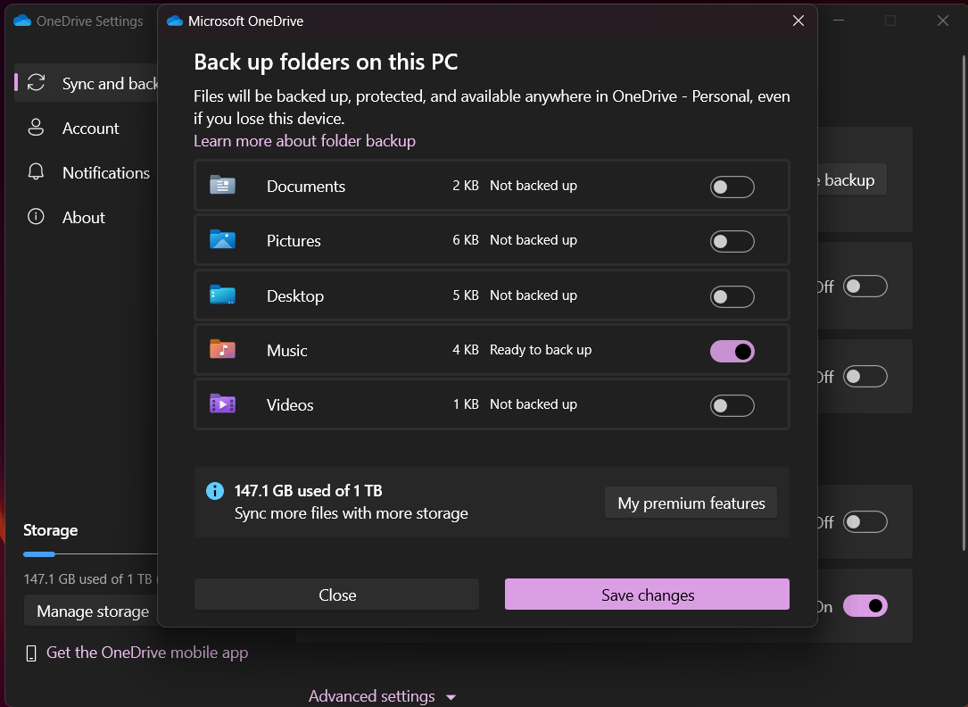This screenshot has height=707, width=968.
Task: Click the Notifications bell icon
Action: [x=36, y=171]
